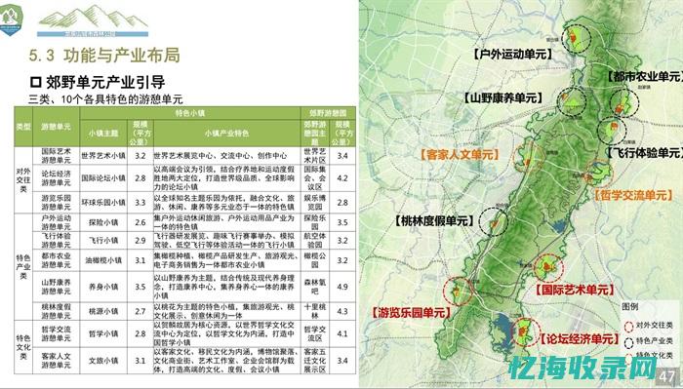Click the map label '【哲学交流单元】'
683x389 pixels.
[633, 195]
